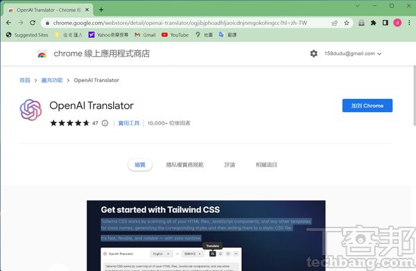Open the profile avatar menu
416x271 pixels.
pyautogui.click(x=397, y=23)
